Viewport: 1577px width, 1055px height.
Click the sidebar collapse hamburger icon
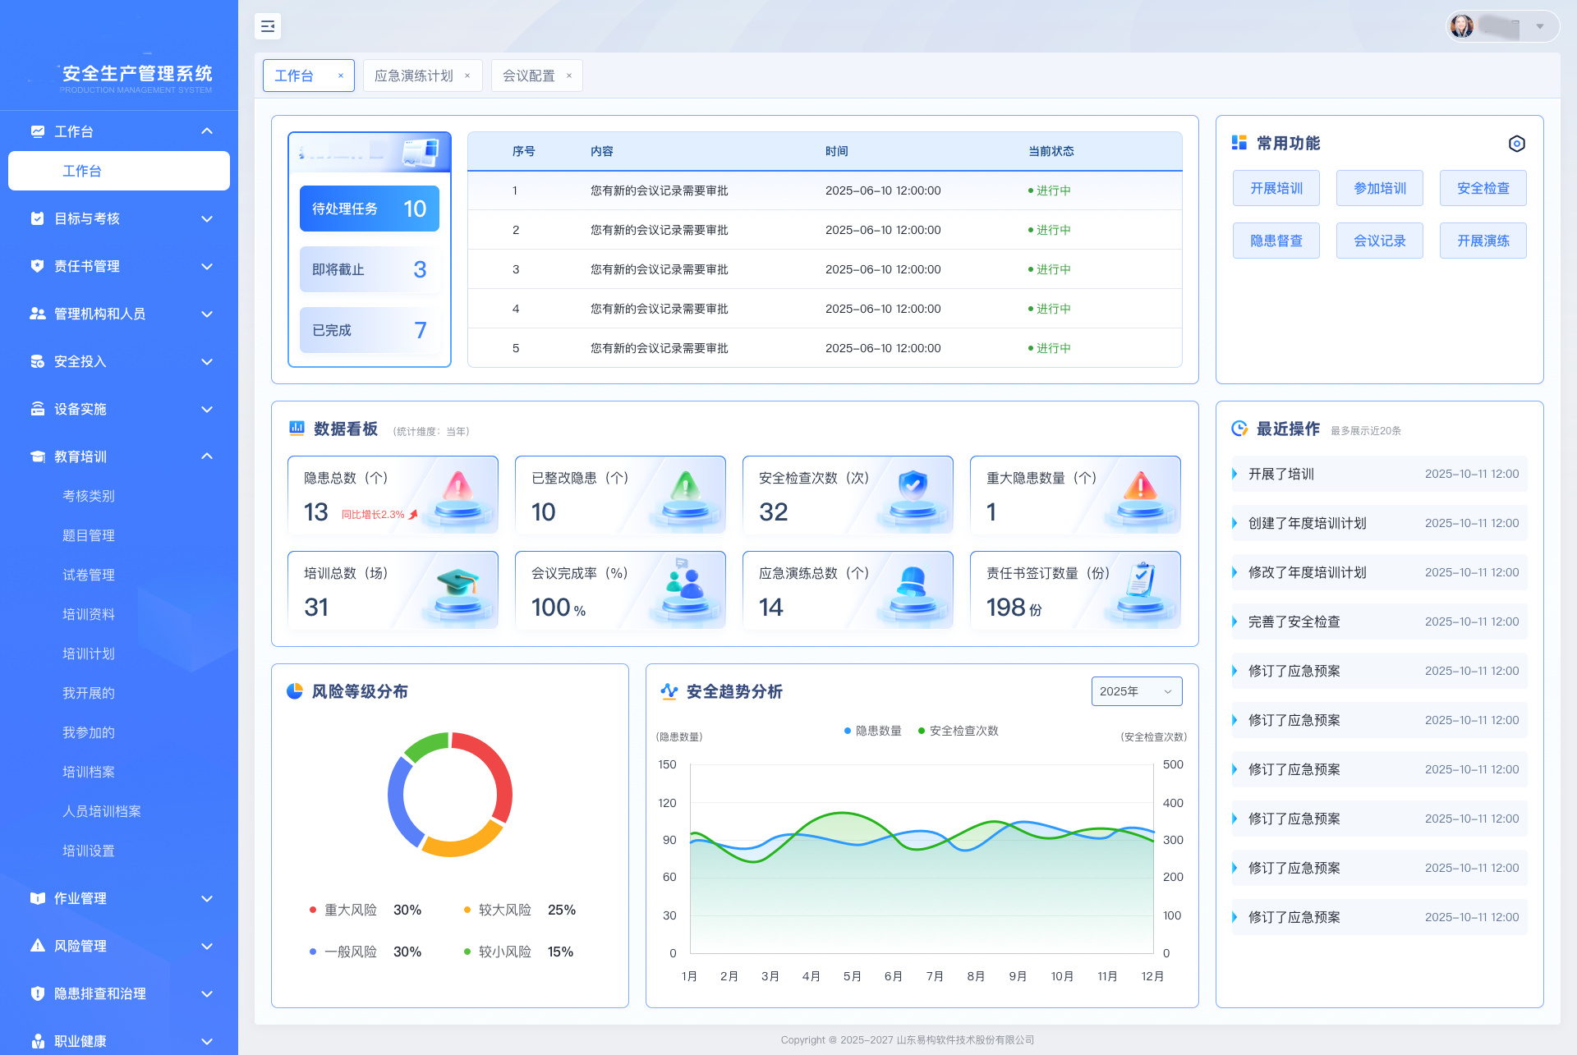(268, 26)
